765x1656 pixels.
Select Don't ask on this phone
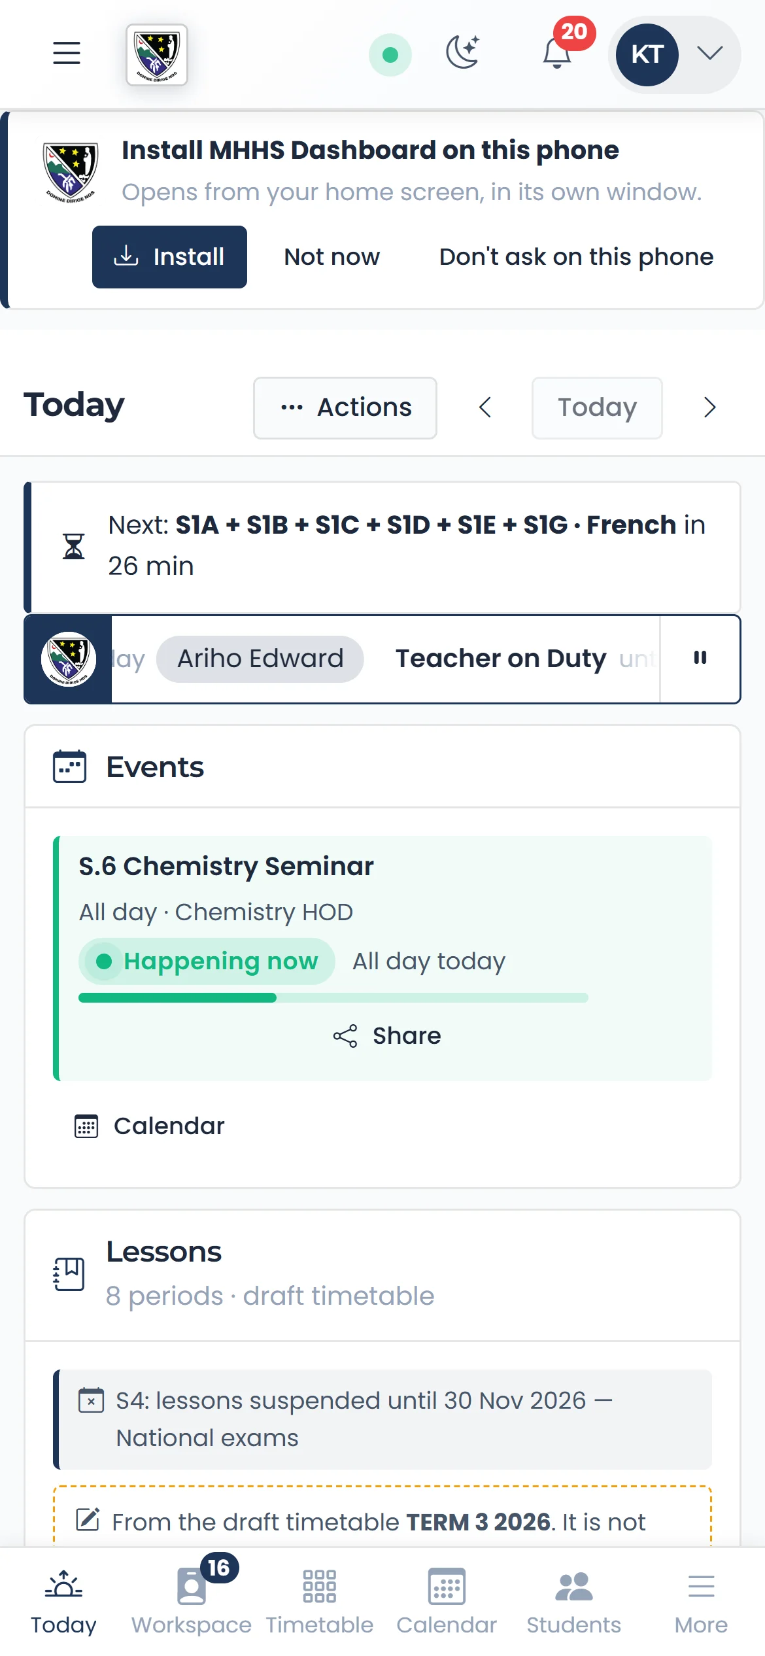point(577,257)
